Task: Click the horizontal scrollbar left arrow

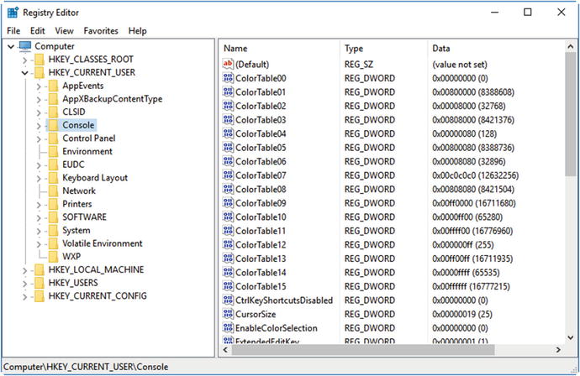Action: (225, 349)
